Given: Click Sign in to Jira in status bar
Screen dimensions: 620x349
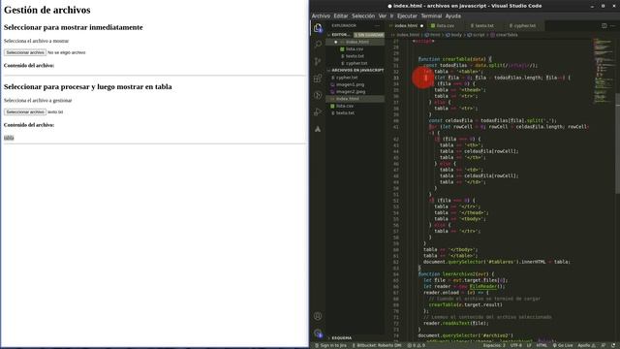Looking at the screenshot, I should [x=330, y=345].
